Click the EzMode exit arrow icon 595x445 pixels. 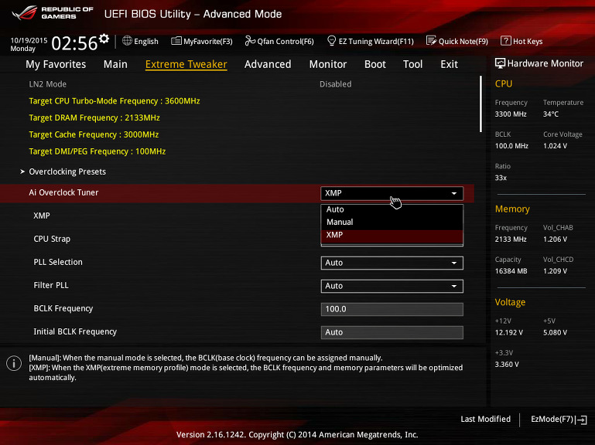pos(582,420)
